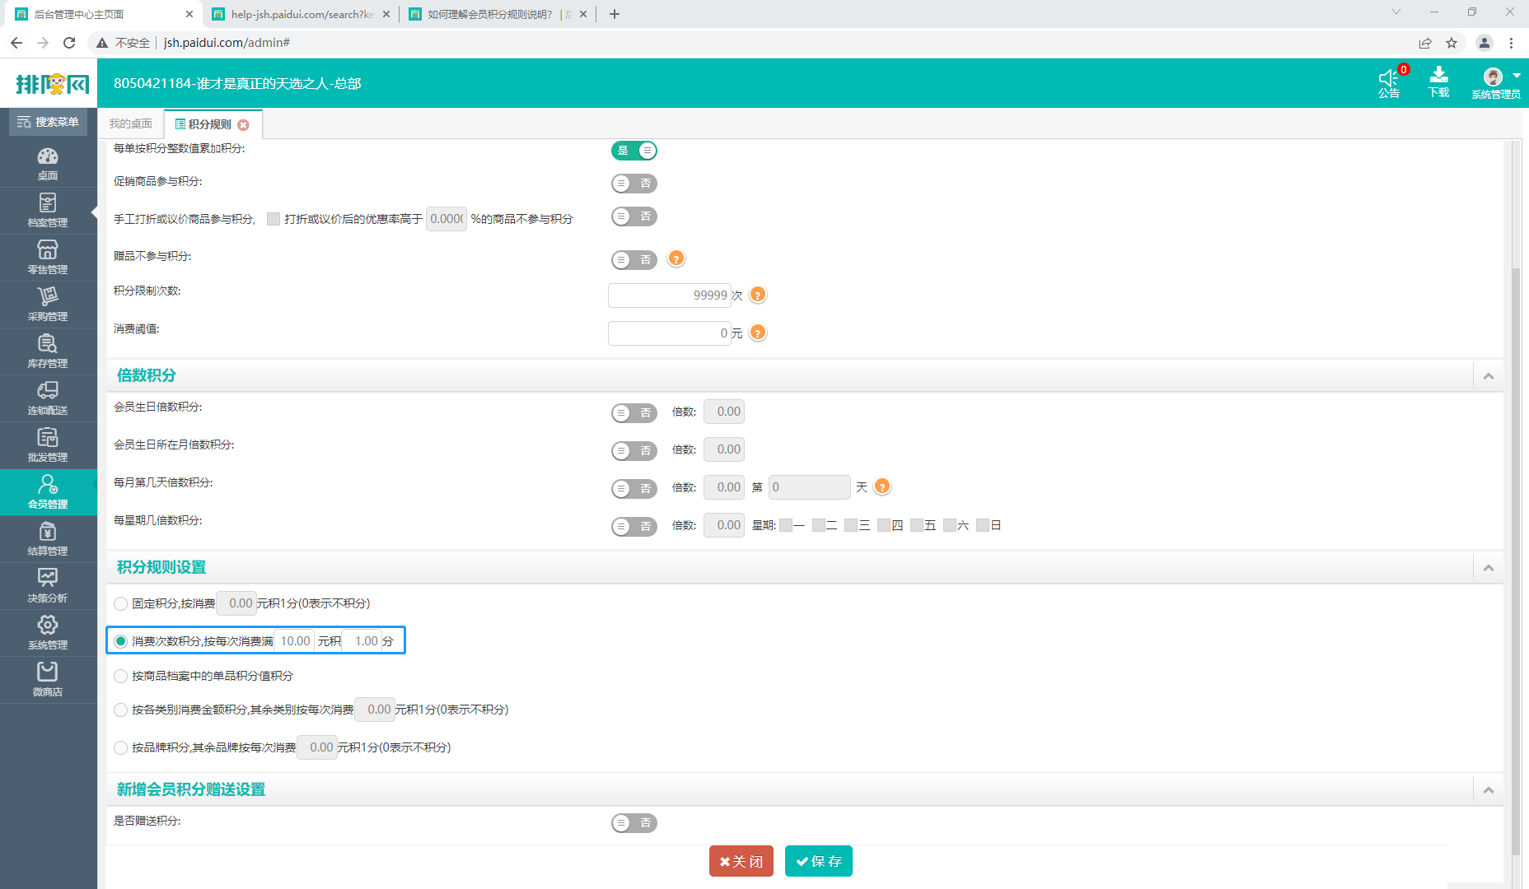Select 会员管理 in the sidebar
This screenshot has height=889, width=1529.
[x=48, y=492]
